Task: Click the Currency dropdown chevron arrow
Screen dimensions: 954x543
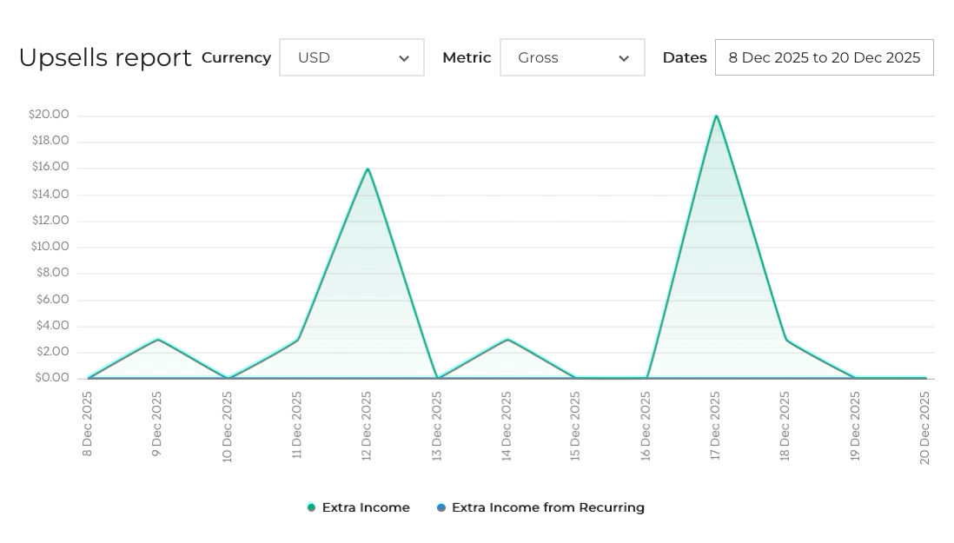Action: pyautogui.click(x=404, y=59)
